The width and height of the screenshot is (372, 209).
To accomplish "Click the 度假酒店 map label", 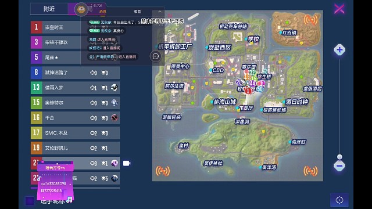I will tap(313, 89).
